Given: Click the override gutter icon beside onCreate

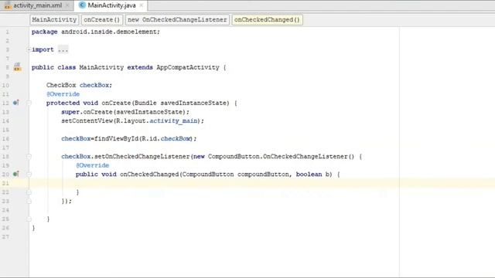Looking at the screenshot, I should point(16,103).
